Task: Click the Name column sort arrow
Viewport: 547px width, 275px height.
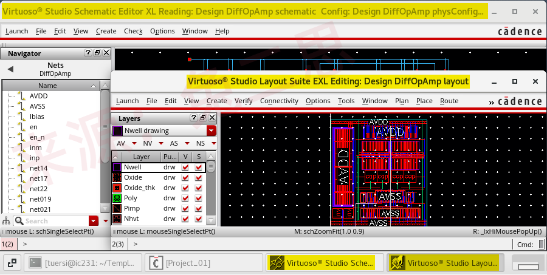Action: point(93,86)
